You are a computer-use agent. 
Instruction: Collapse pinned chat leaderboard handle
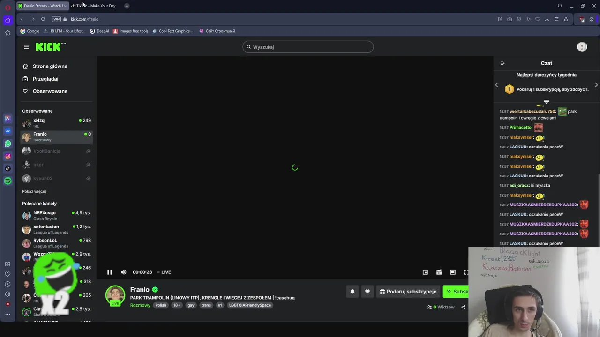click(x=546, y=102)
